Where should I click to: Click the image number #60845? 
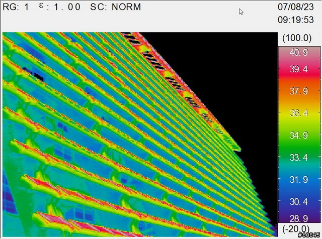(308, 235)
